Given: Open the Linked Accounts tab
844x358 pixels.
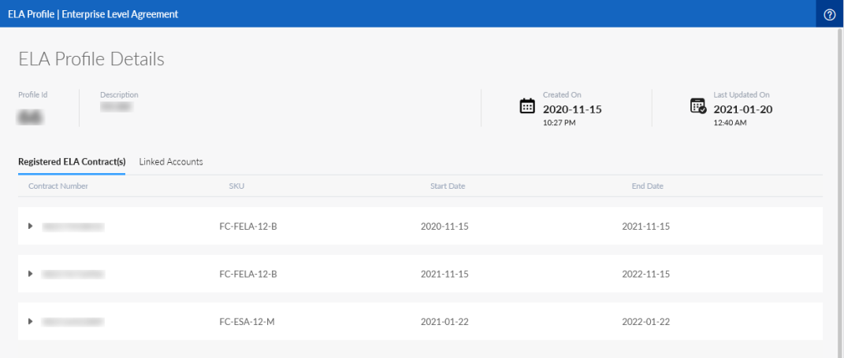Looking at the screenshot, I should [171, 162].
